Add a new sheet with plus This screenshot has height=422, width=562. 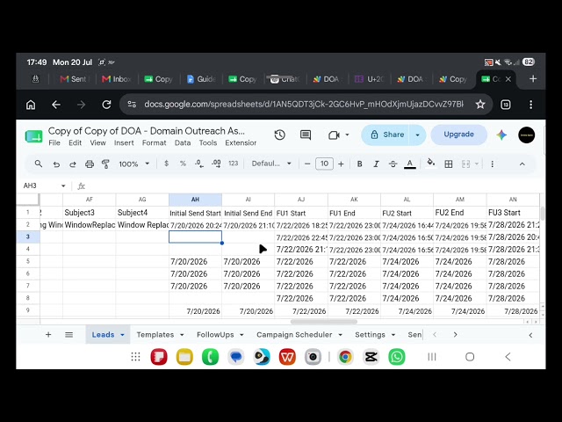pyautogui.click(x=48, y=335)
